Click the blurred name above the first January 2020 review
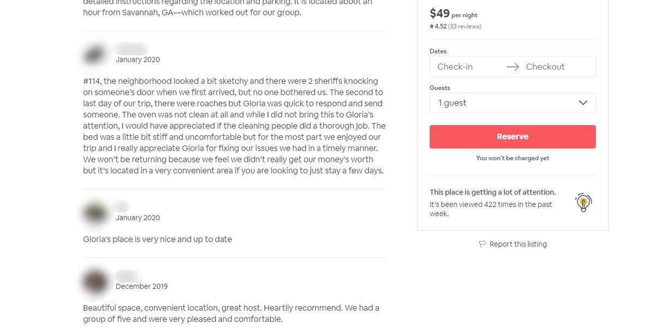 coord(131,48)
